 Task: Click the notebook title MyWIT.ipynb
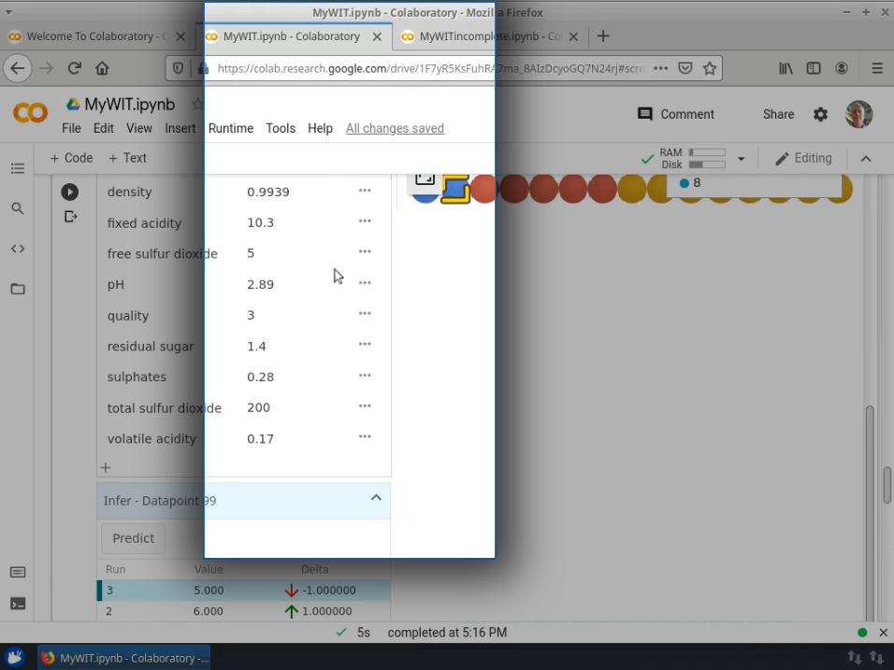coord(129,105)
